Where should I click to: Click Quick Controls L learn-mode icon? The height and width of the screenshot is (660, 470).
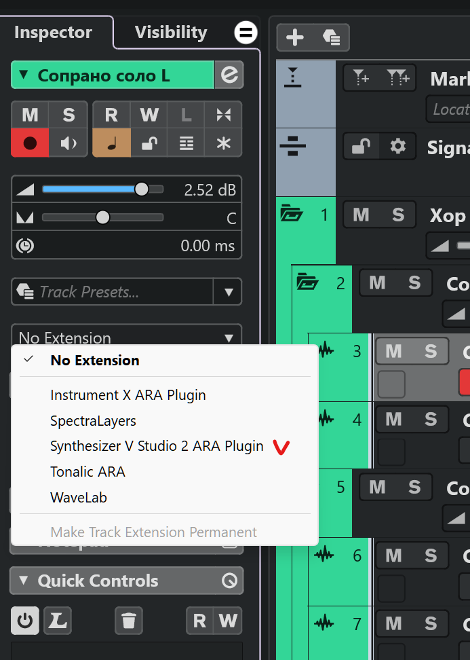(x=58, y=621)
